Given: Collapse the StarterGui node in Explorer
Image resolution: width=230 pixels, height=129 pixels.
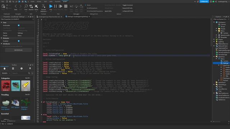Looking at the screenshot, I should click(214, 57).
